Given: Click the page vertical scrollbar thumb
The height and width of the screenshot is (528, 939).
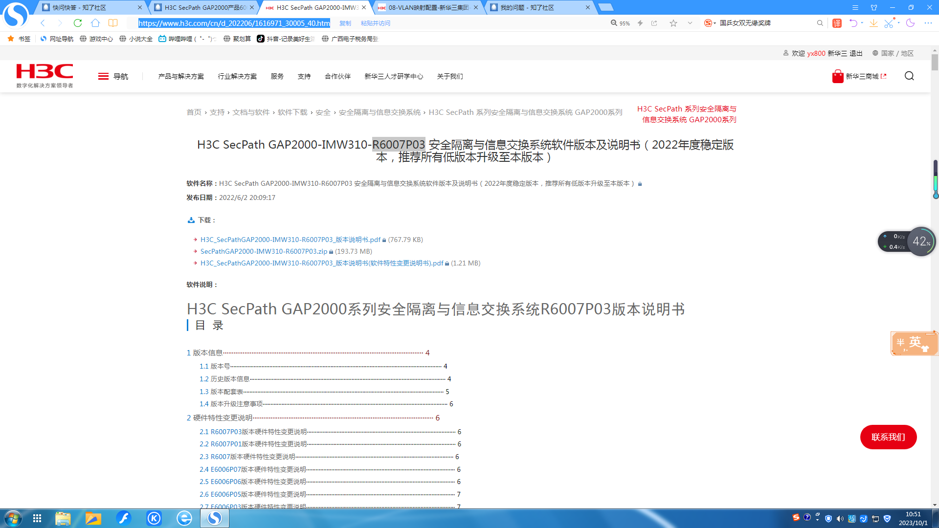Looking at the screenshot, I should pyautogui.click(x=935, y=63).
